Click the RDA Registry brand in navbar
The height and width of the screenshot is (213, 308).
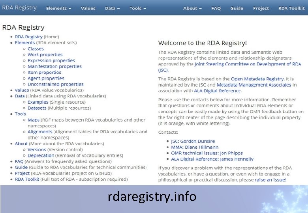[x=19, y=7]
